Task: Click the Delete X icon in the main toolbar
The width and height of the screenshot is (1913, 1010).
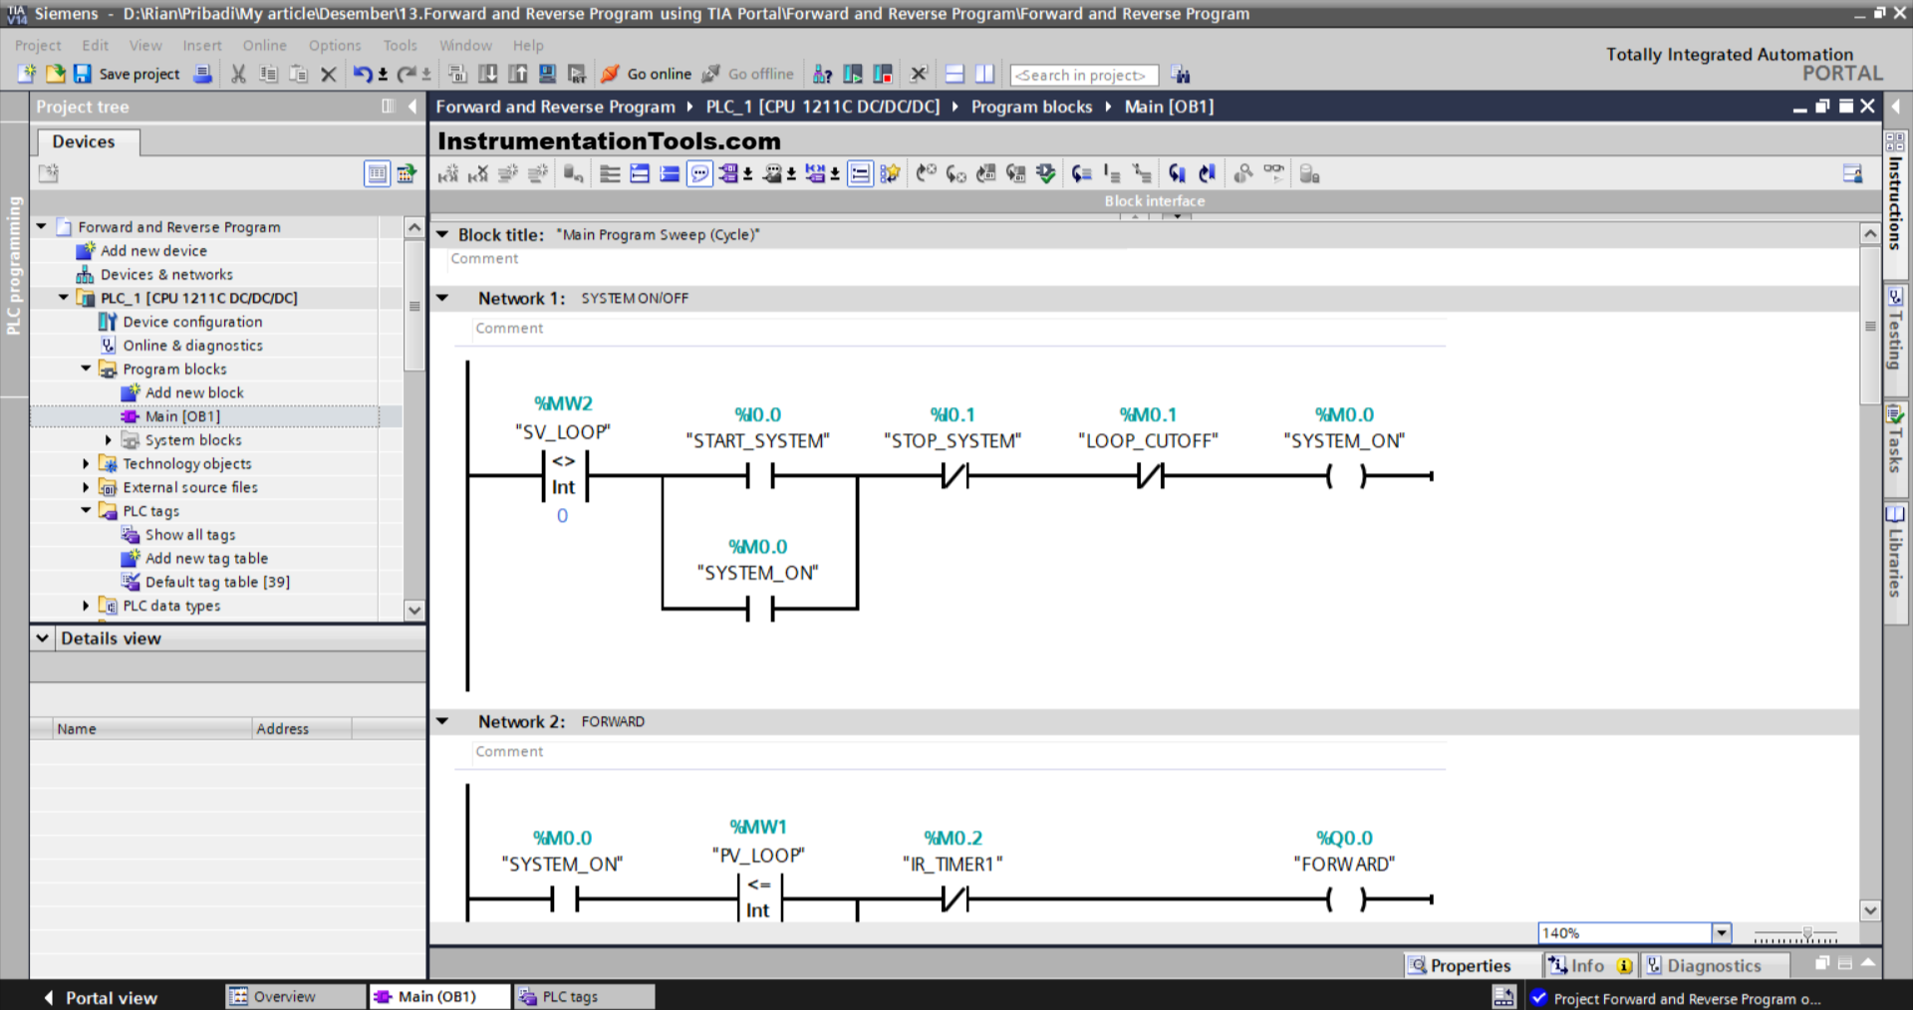Action: [328, 74]
